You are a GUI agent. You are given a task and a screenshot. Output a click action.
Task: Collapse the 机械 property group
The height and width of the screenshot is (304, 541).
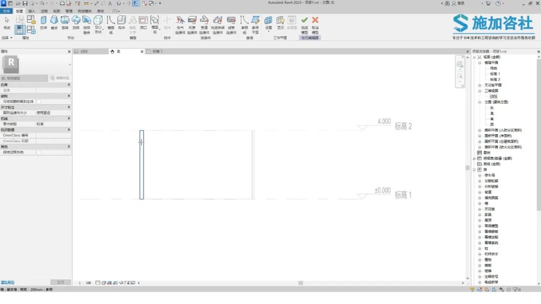point(69,118)
